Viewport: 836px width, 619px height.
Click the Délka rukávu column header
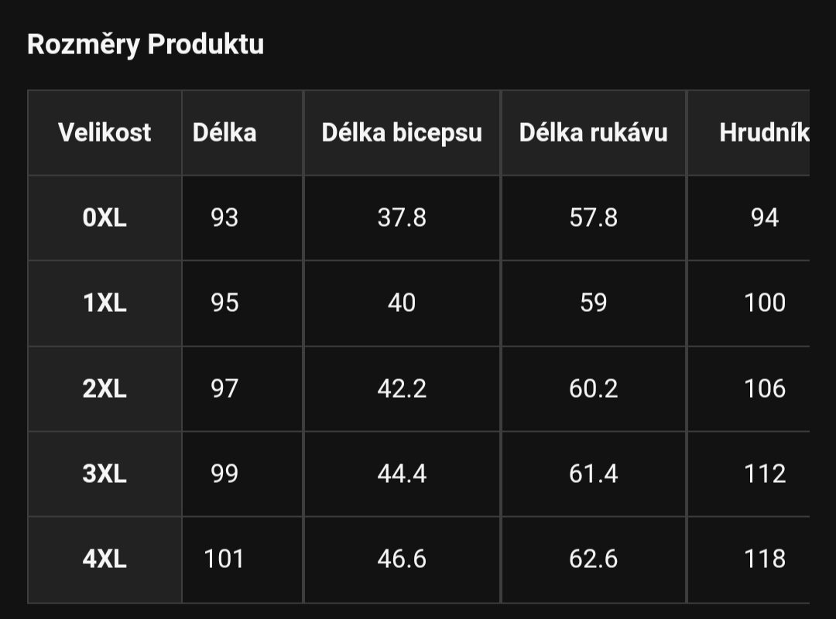pos(594,132)
